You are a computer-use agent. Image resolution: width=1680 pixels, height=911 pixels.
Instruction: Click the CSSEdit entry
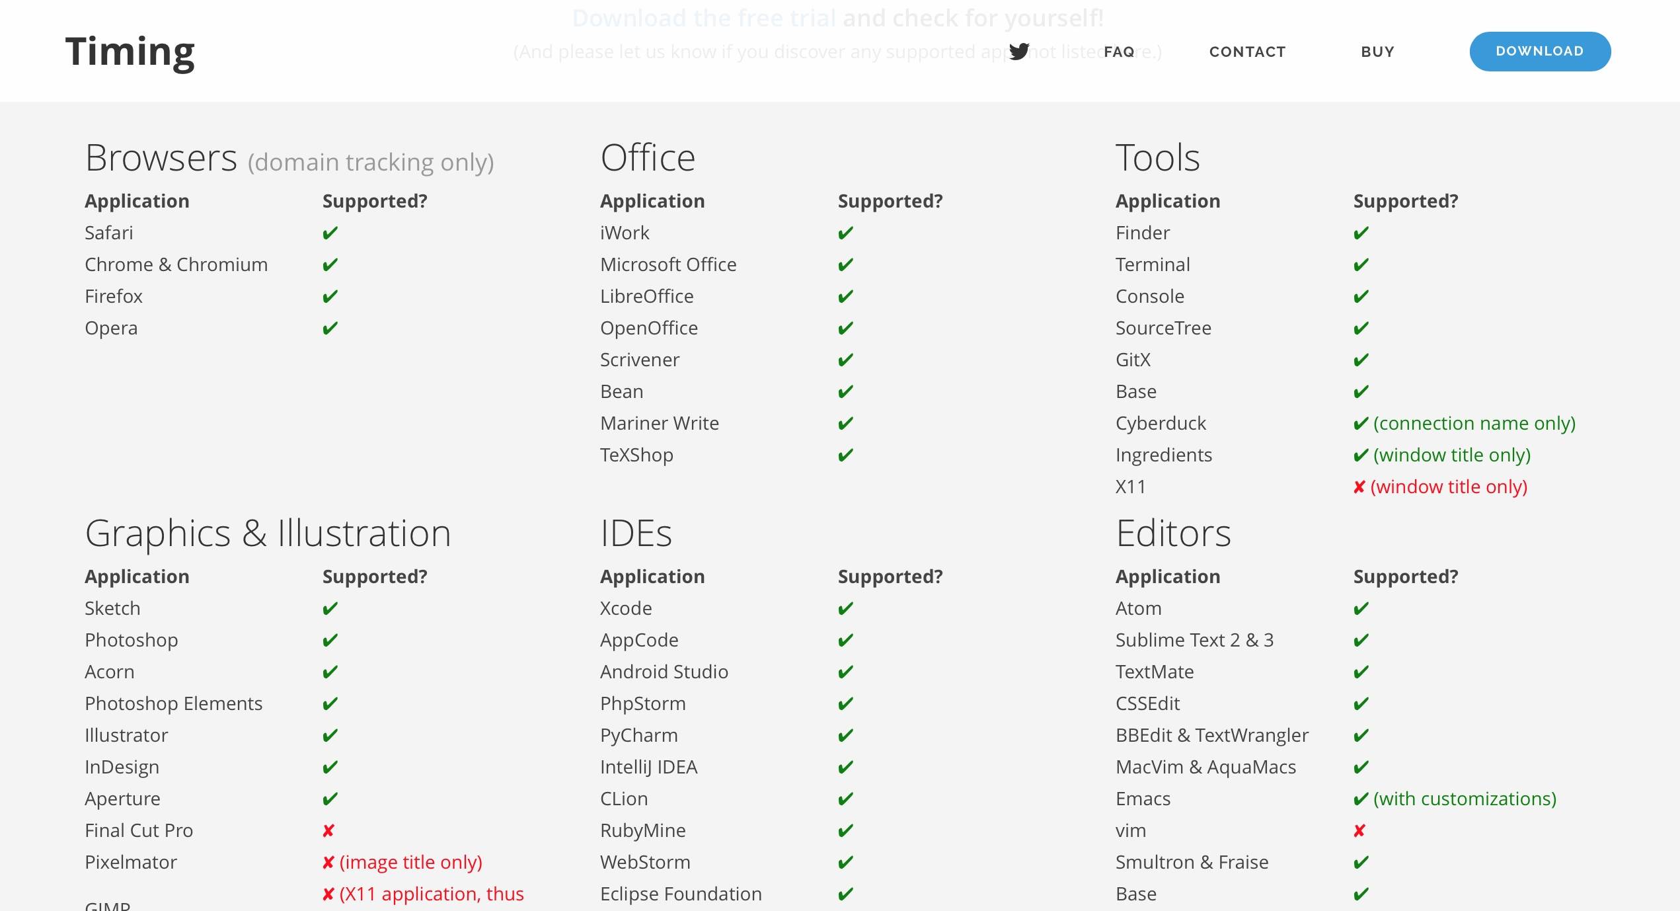pyautogui.click(x=1147, y=703)
